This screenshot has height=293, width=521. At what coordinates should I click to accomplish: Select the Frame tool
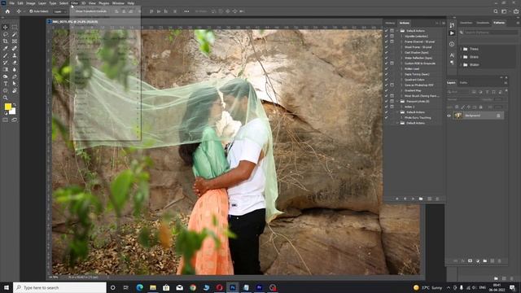(x=15, y=42)
